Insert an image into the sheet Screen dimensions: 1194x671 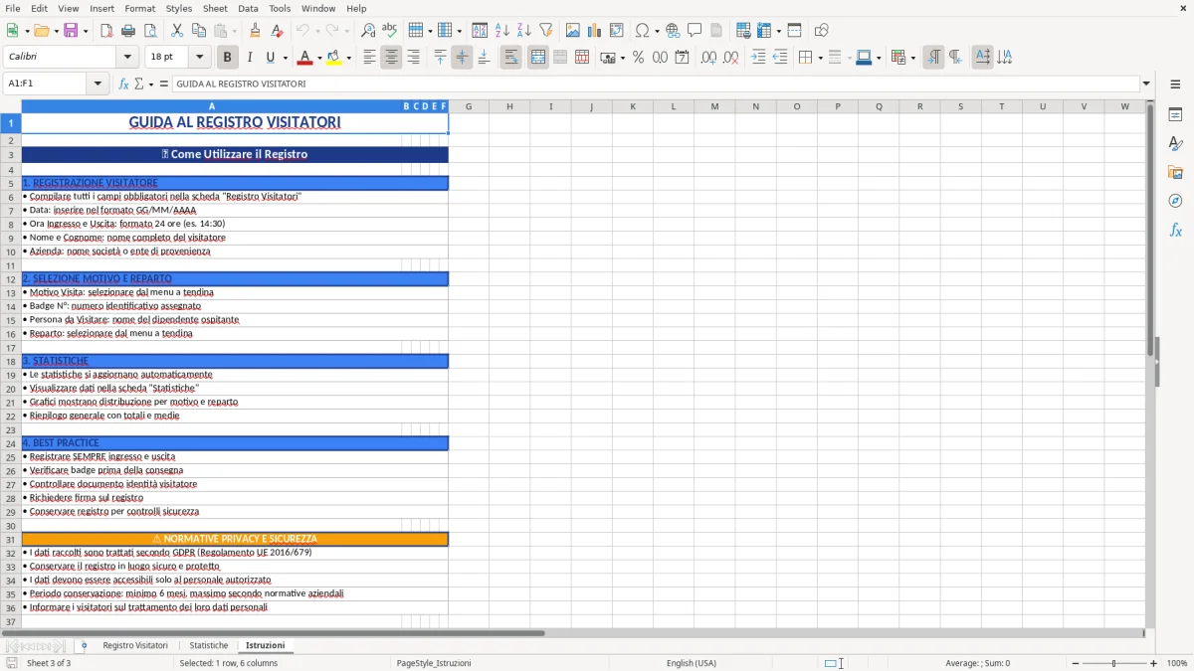[572, 30]
